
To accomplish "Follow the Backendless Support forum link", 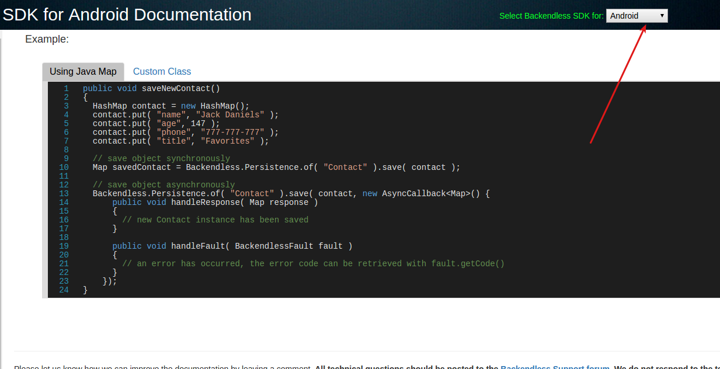I will click(555, 367).
